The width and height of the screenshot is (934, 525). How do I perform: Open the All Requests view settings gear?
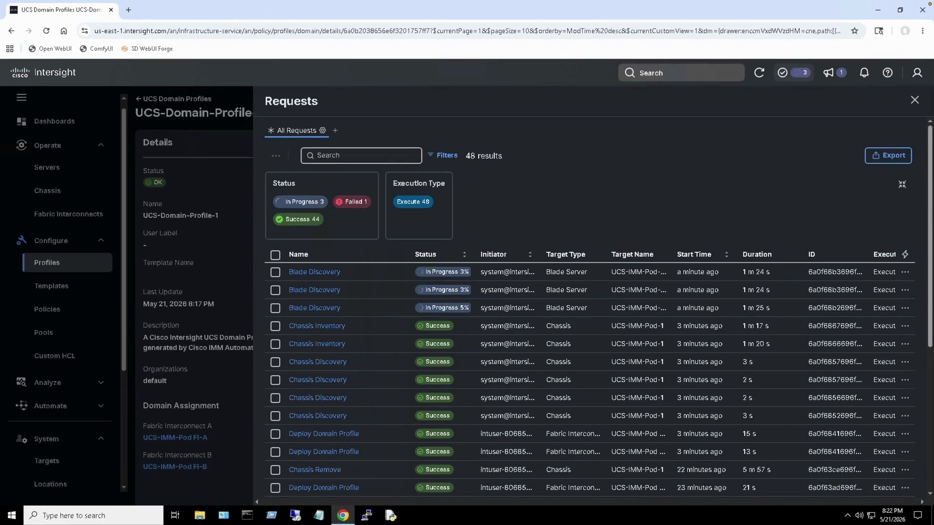click(323, 130)
